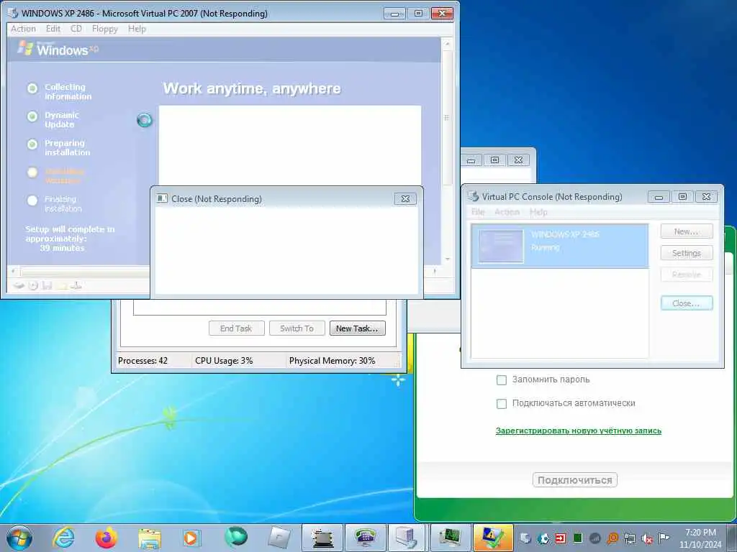Open Windows Media Player from the taskbar
This screenshot has height=552, width=737.
pos(191,538)
